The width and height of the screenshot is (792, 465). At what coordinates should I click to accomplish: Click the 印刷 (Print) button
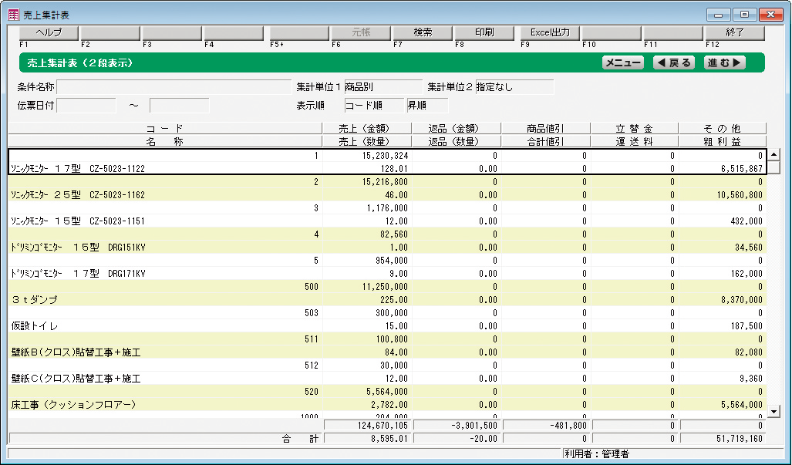484,33
